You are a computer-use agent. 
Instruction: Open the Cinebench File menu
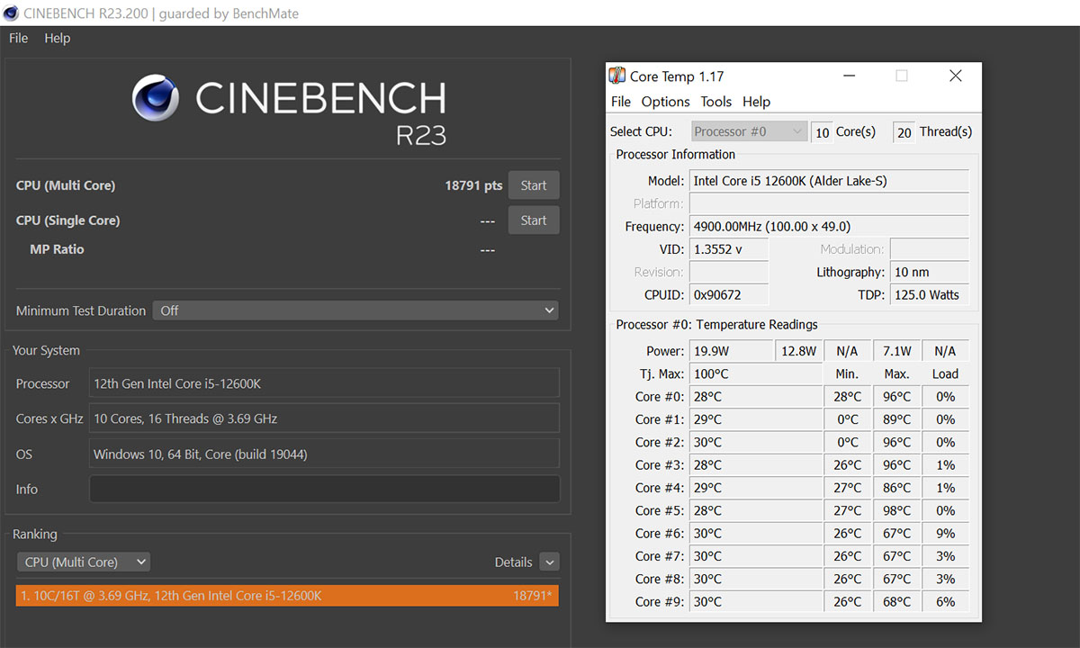pos(18,38)
